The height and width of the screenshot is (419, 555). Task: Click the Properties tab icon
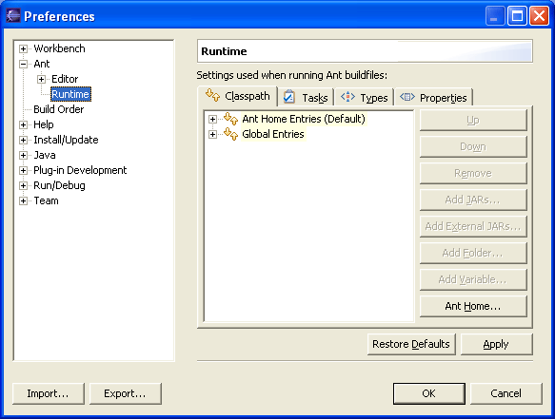(407, 97)
